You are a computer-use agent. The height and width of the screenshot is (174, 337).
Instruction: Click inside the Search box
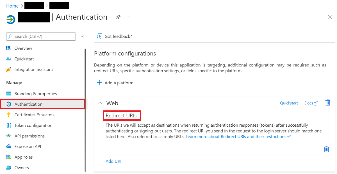[41, 36]
